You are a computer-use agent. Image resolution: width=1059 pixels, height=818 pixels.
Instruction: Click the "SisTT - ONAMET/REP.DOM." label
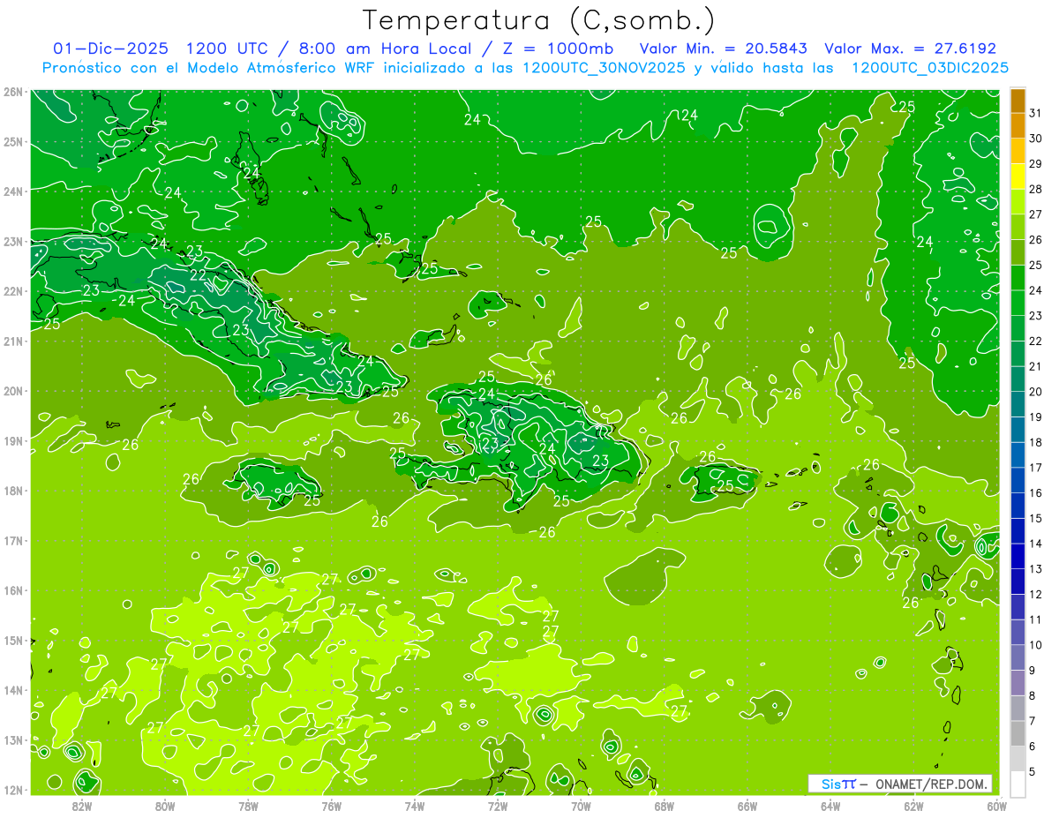[900, 784]
